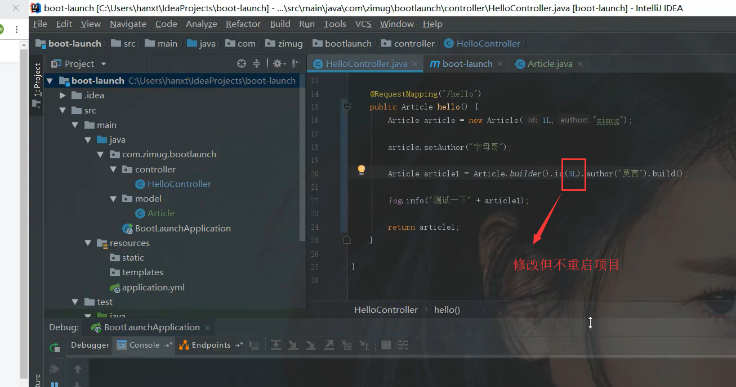The image size is (736, 387).
Task: Click the Trace Current Stream Chain icon
Action: click(x=403, y=345)
